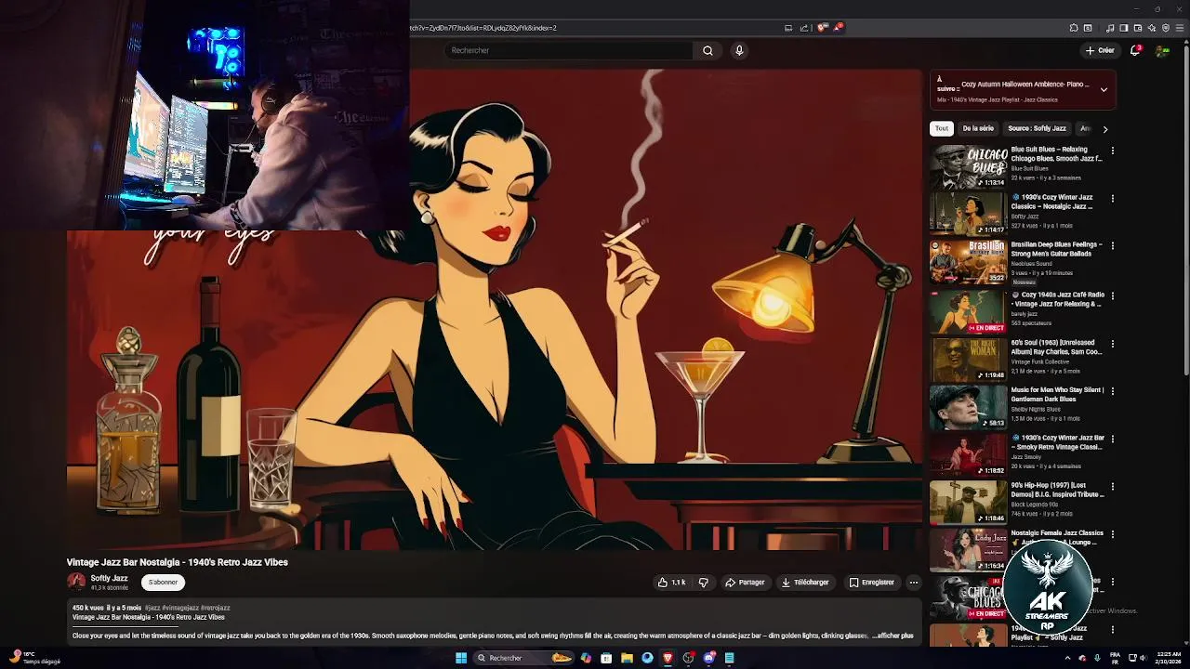Viewport: 1190px width, 669px height.
Task: Open Softly Jazz channel avatar
Action: 76,582
